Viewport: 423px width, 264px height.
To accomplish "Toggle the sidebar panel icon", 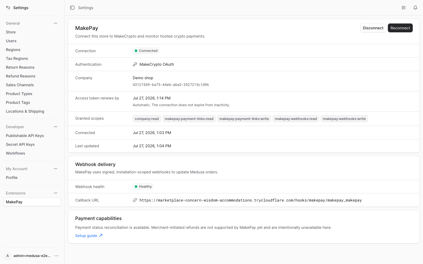I will (72, 8).
